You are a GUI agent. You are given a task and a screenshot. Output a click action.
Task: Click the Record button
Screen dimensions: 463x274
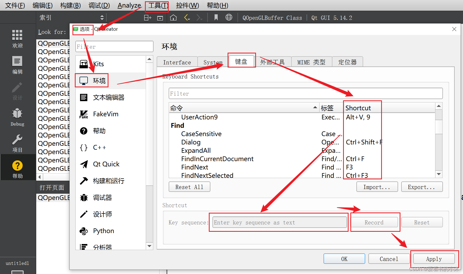pyautogui.click(x=374, y=222)
